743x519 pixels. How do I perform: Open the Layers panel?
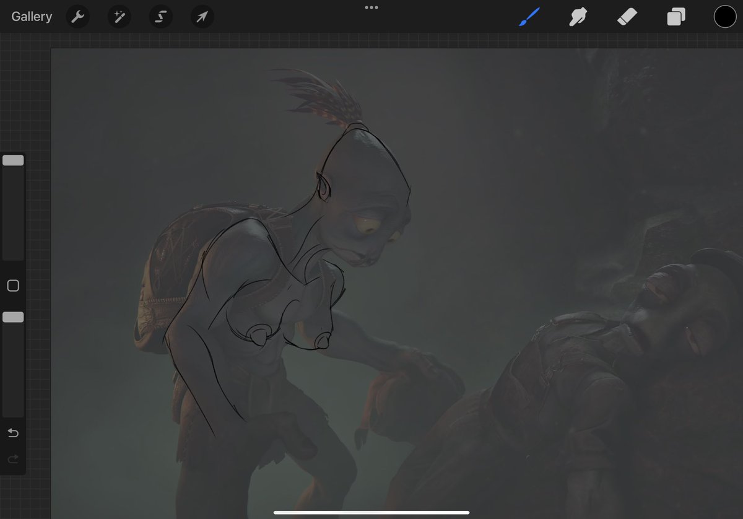click(x=676, y=17)
